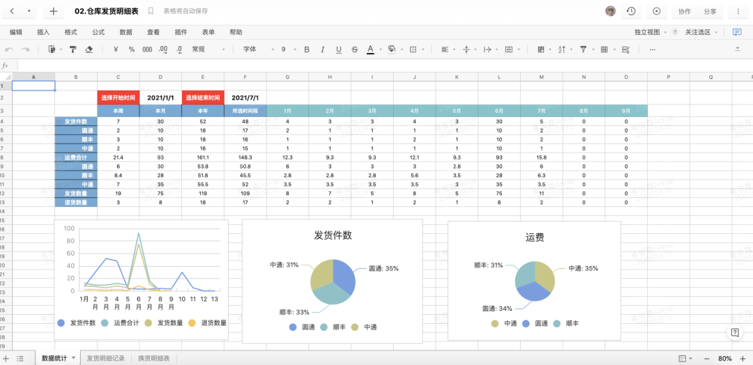The image size is (753, 365).
Task: Increase decimal places
Action: point(163,49)
